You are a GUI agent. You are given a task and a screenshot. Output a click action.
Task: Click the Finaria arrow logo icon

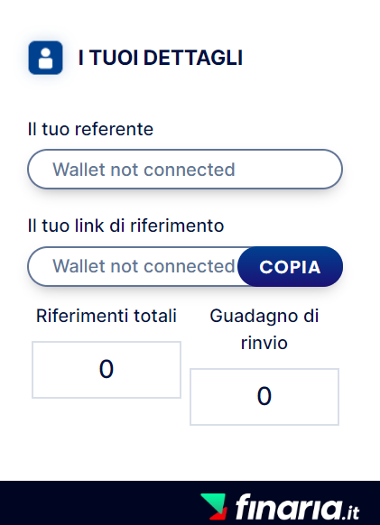point(214,507)
